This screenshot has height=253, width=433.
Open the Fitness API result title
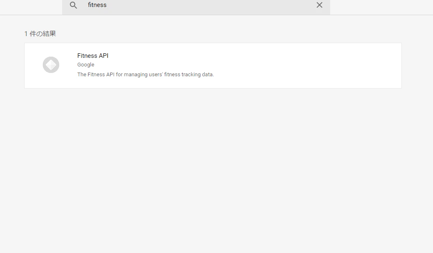point(93,56)
